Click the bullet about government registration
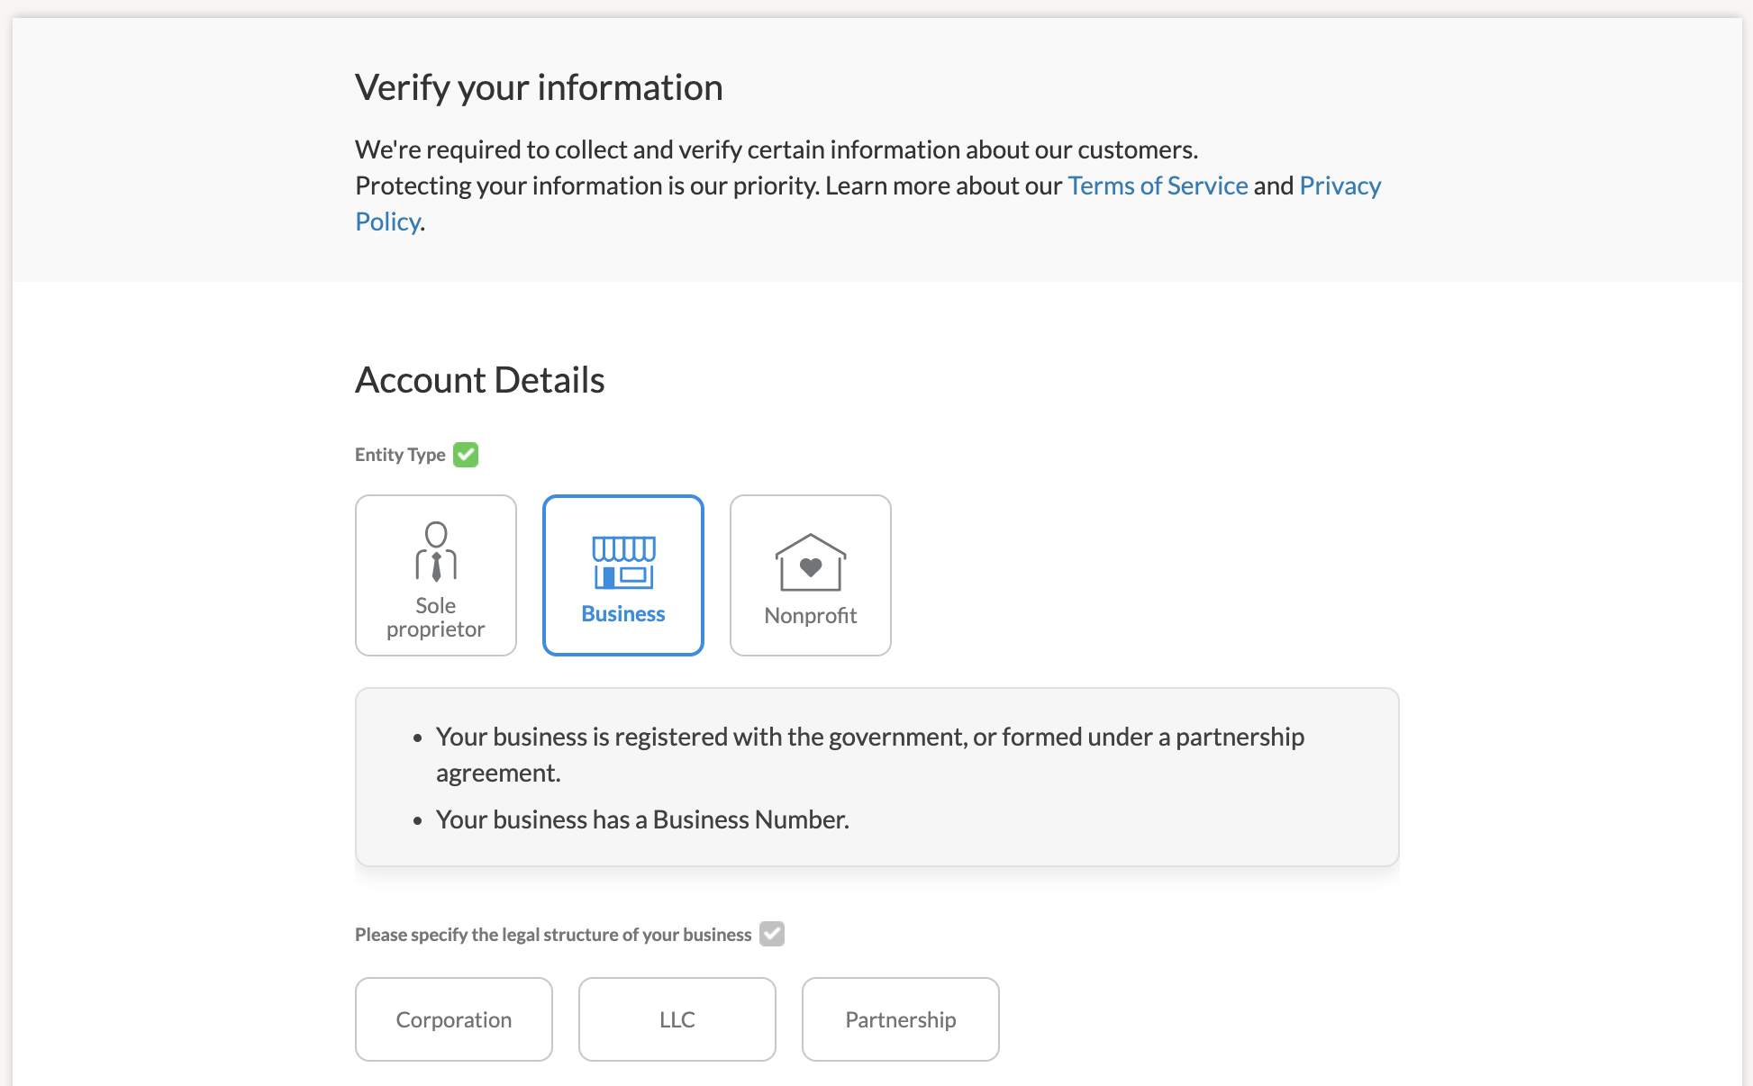This screenshot has height=1086, width=1753. (x=869, y=738)
